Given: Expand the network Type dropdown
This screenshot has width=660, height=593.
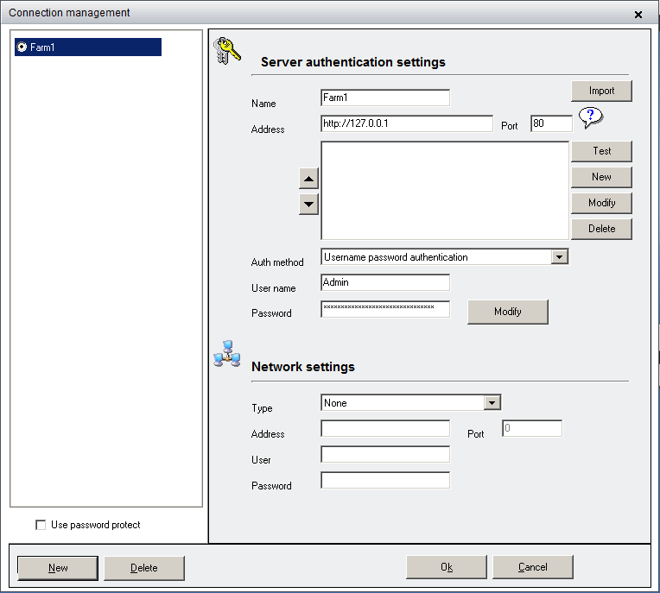Looking at the screenshot, I should click(x=492, y=403).
